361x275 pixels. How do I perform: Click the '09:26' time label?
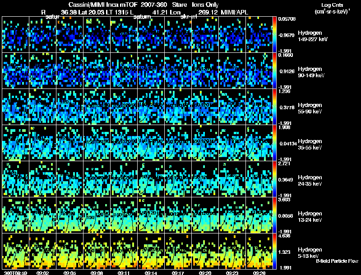259,273
